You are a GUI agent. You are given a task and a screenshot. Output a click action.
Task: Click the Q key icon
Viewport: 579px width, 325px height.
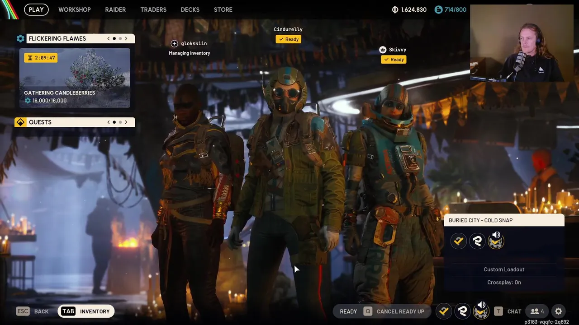[368, 311]
